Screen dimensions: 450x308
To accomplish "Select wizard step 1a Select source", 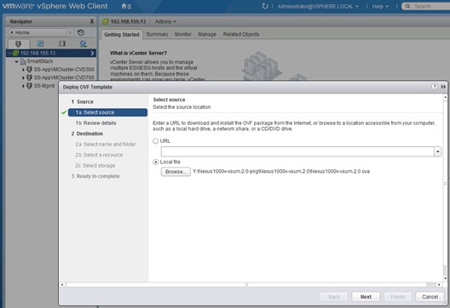I will (x=108, y=112).
